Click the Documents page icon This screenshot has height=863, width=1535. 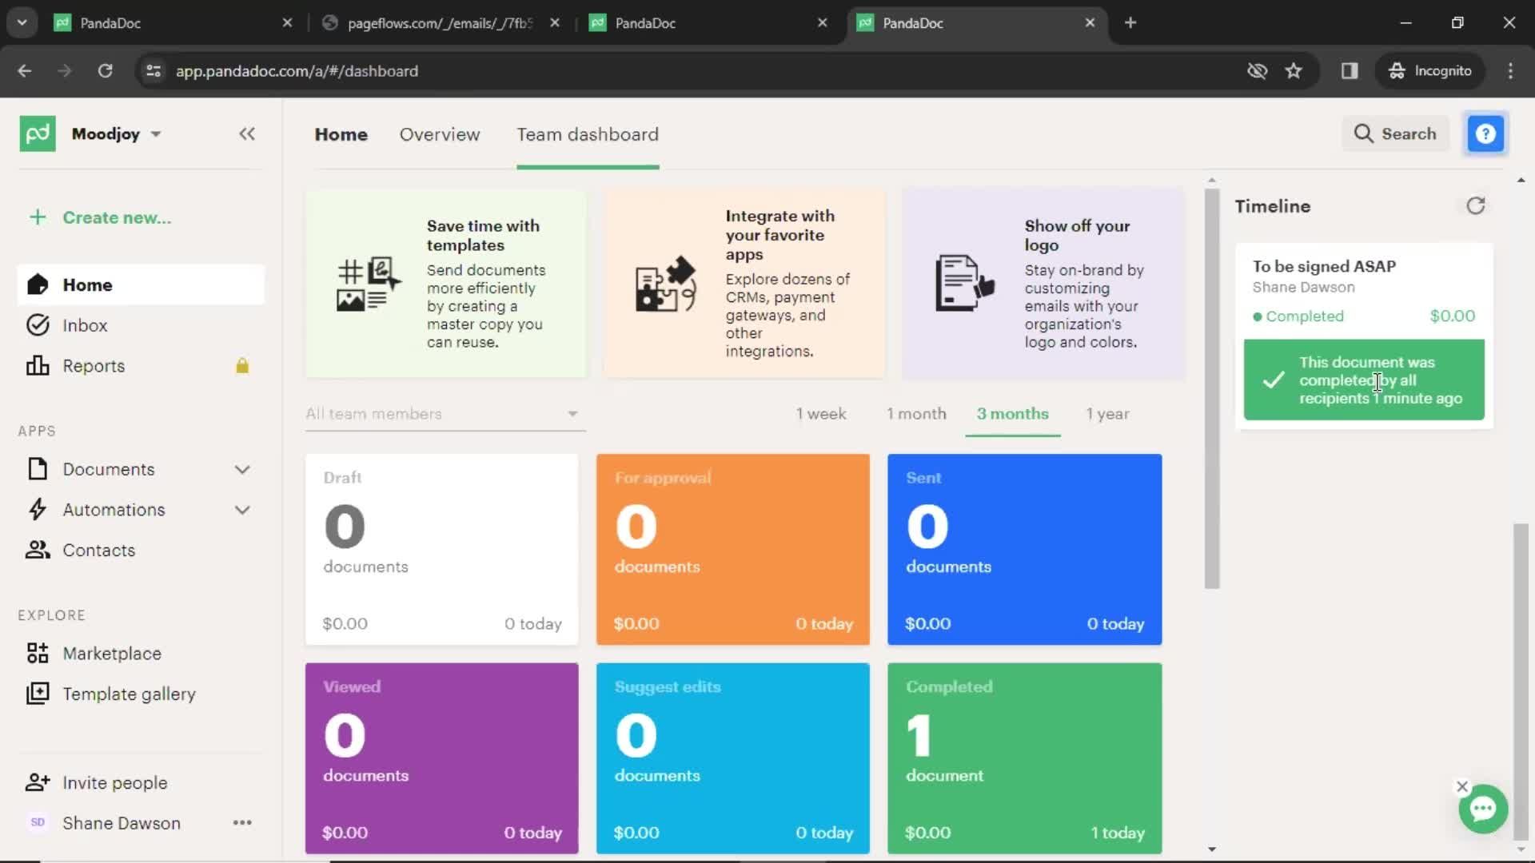point(38,469)
